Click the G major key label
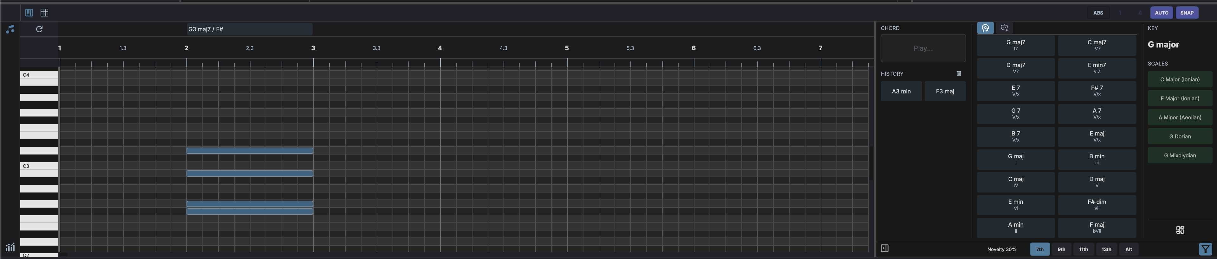Screen dimensions: 1217x259 (1163, 44)
